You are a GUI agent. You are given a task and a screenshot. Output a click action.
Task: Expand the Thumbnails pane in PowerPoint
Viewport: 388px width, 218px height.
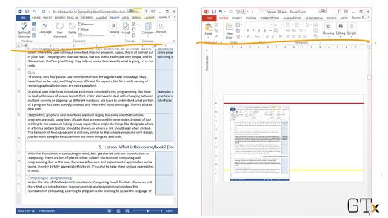point(207,51)
